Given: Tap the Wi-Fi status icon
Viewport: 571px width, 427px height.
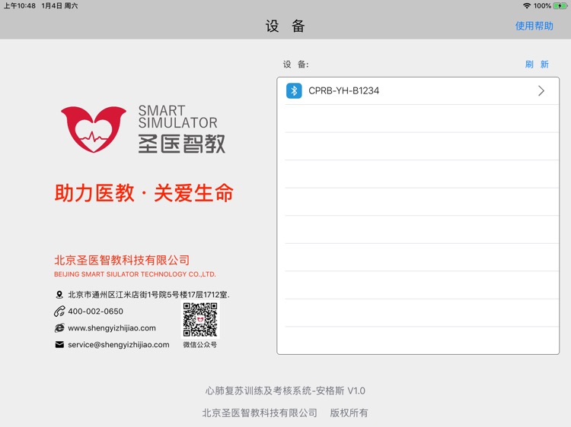Looking at the screenshot, I should pyautogui.click(x=527, y=6).
